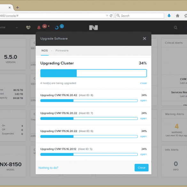Go to the browser home page icon
The width and height of the screenshot is (187, 187).
(x=177, y=16)
